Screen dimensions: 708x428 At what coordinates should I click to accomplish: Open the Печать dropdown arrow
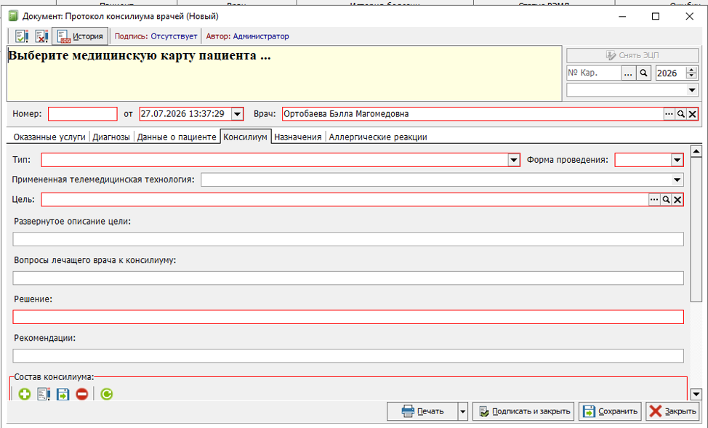pos(463,411)
